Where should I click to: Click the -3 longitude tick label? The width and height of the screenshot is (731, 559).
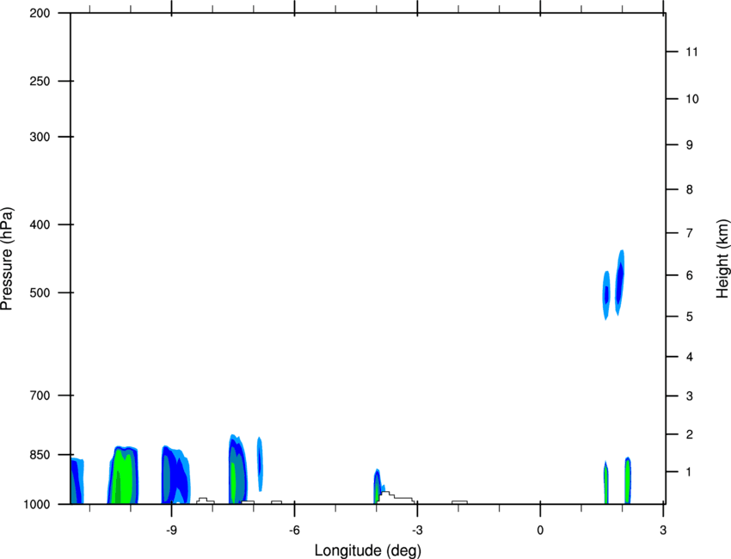point(417,530)
